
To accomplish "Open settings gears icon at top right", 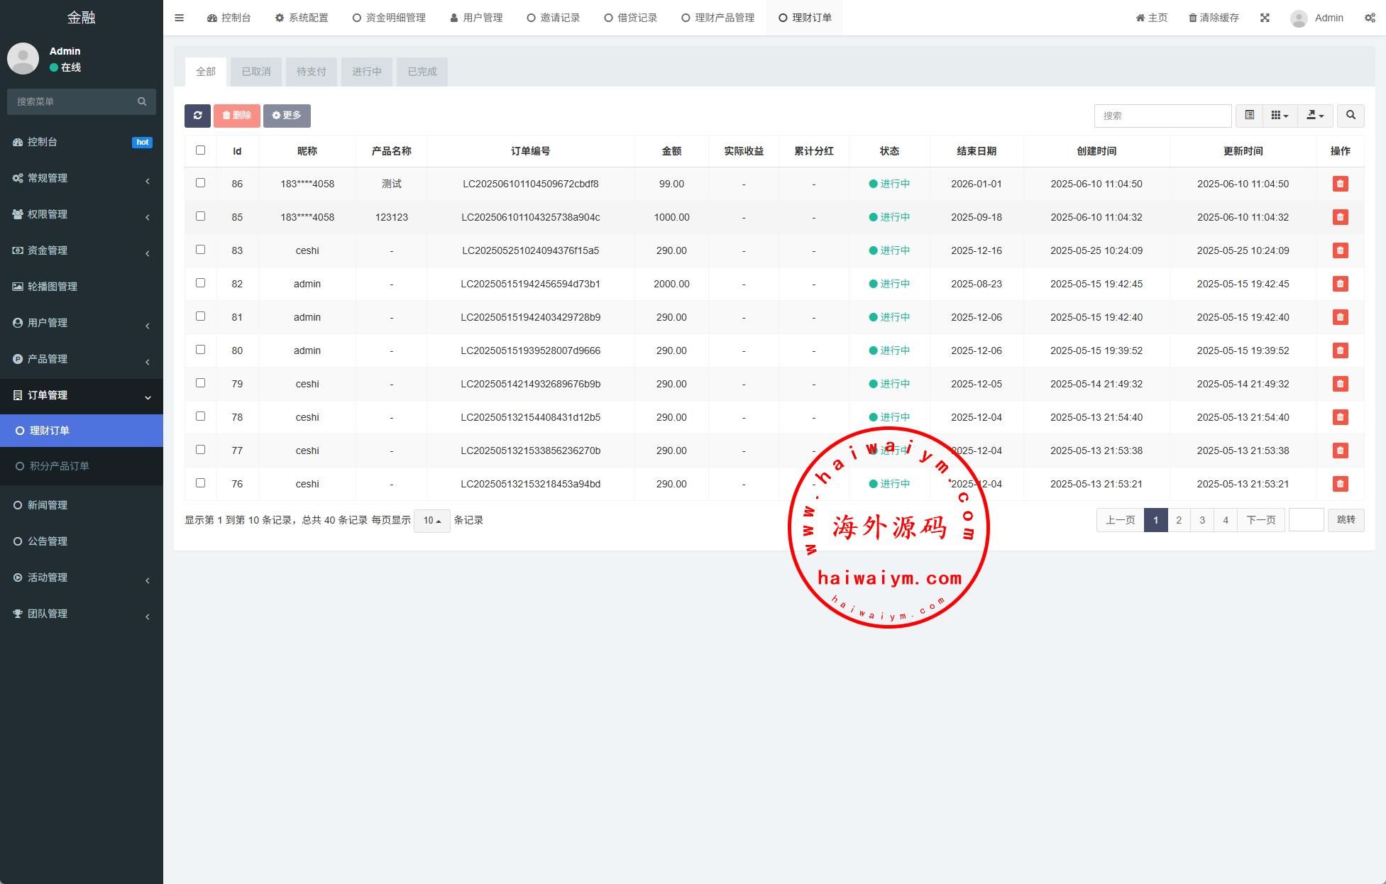I will click(x=1370, y=18).
